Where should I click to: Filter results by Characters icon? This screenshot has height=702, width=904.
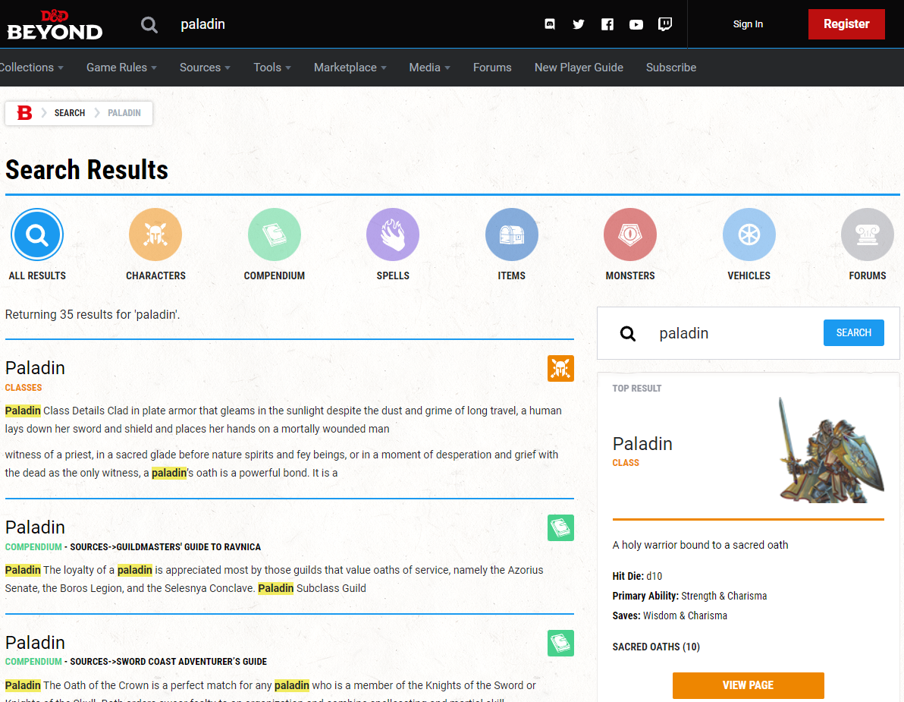155,235
